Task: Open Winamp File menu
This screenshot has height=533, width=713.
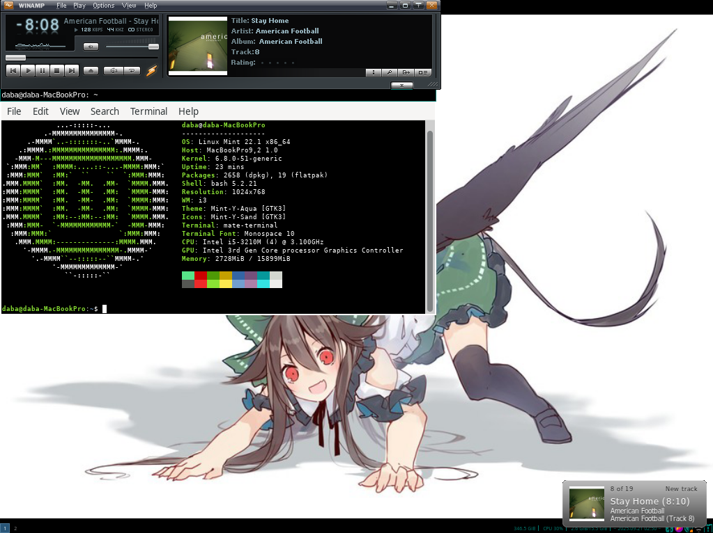Action: coord(61,6)
